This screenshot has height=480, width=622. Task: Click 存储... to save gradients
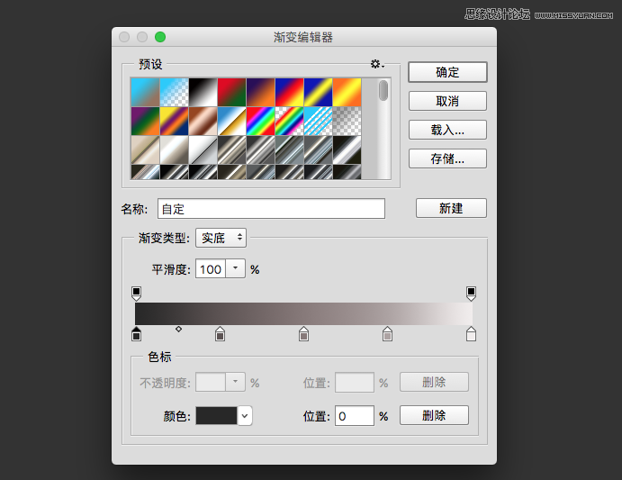click(447, 158)
